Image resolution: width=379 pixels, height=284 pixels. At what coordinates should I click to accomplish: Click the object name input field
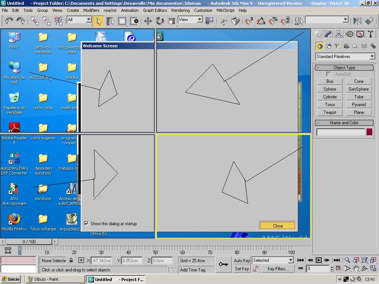tap(341, 132)
